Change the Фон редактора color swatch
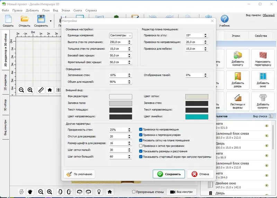 point(120,97)
